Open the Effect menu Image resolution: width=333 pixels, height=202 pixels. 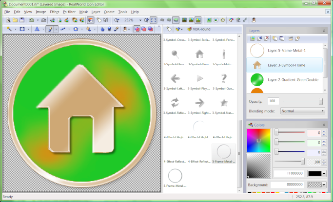click(55, 12)
